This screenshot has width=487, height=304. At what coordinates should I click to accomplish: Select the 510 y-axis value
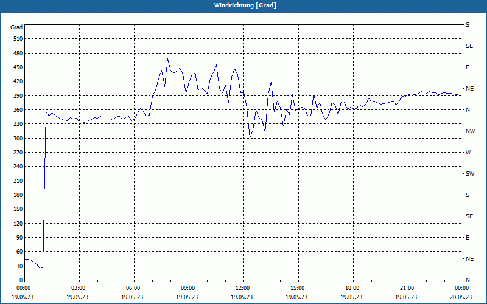click(x=18, y=39)
